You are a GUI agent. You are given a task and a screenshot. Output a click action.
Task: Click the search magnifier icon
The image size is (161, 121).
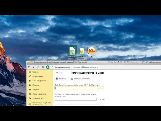[43, 67]
